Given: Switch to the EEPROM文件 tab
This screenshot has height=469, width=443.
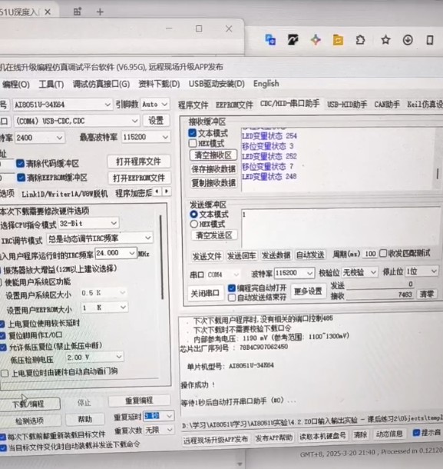Looking at the screenshot, I should [x=234, y=105].
